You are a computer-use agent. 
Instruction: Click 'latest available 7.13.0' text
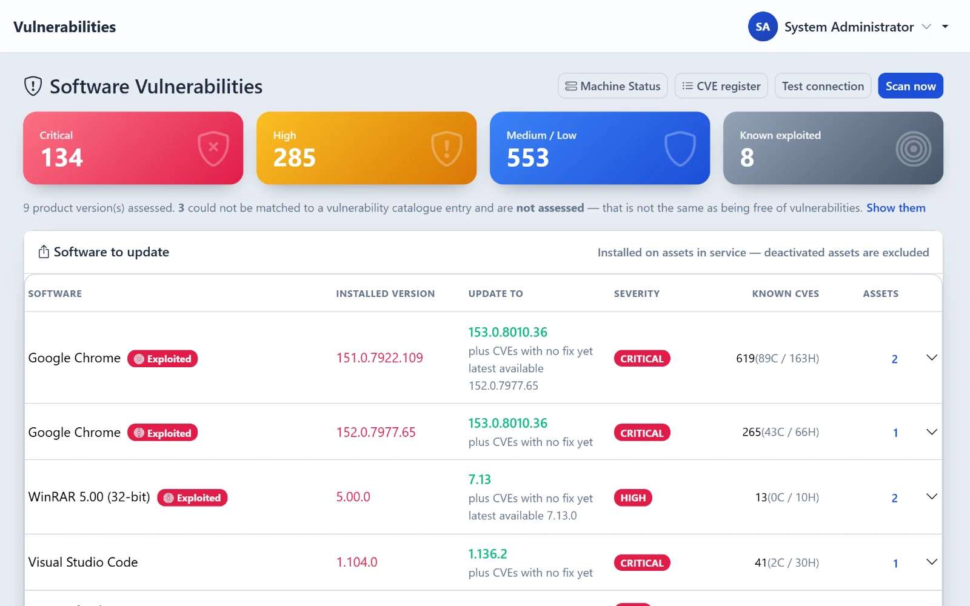(x=523, y=516)
